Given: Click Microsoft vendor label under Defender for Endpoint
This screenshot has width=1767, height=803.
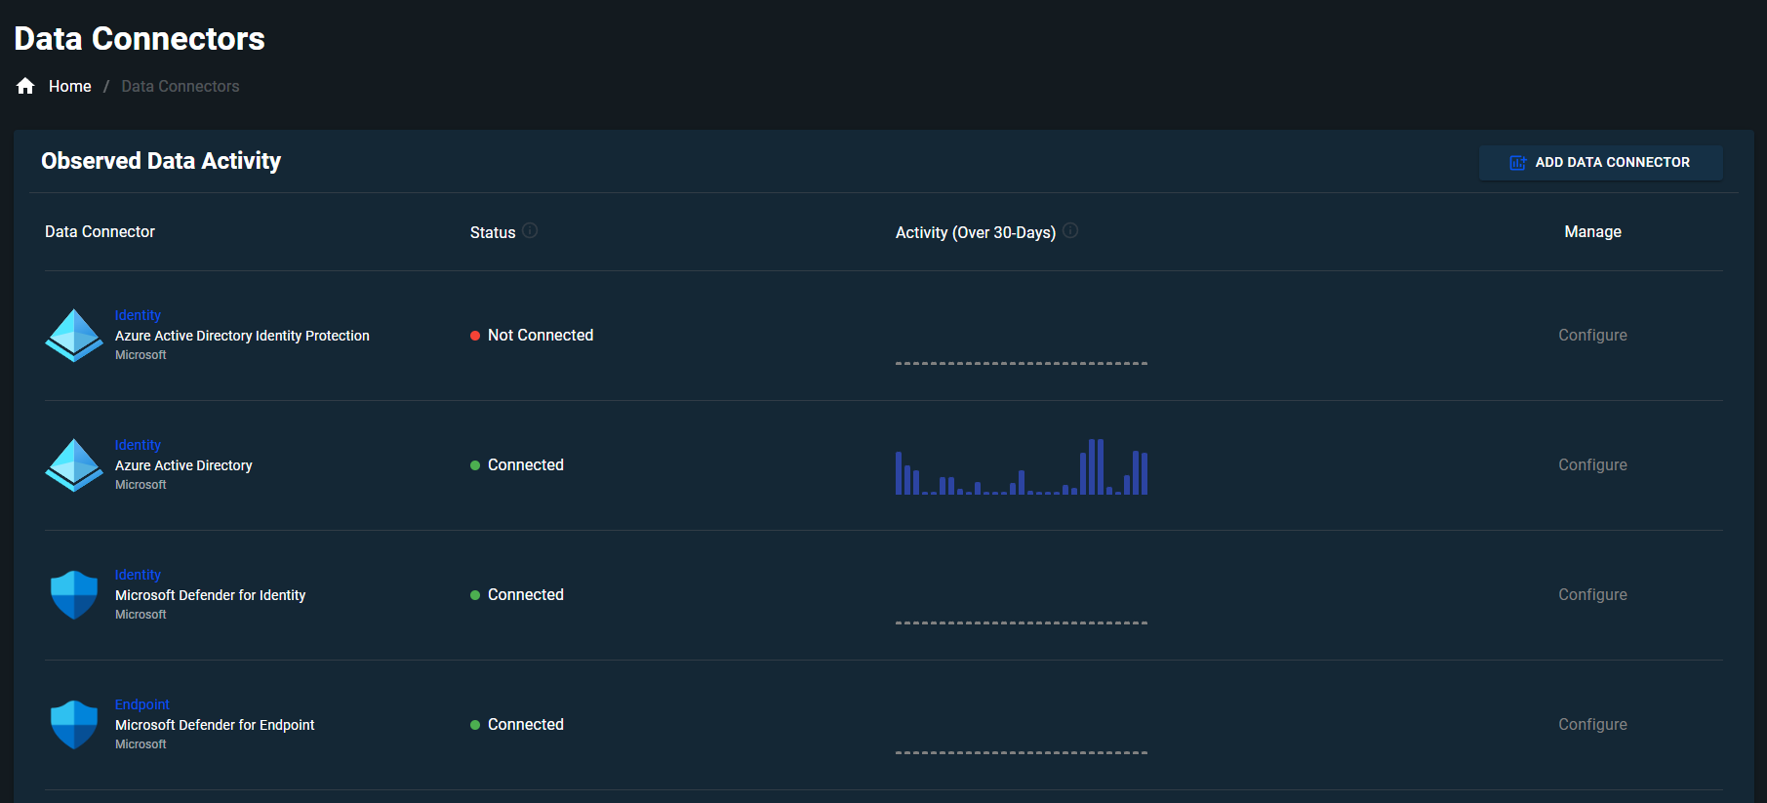Looking at the screenshot, I should [141, 744].
